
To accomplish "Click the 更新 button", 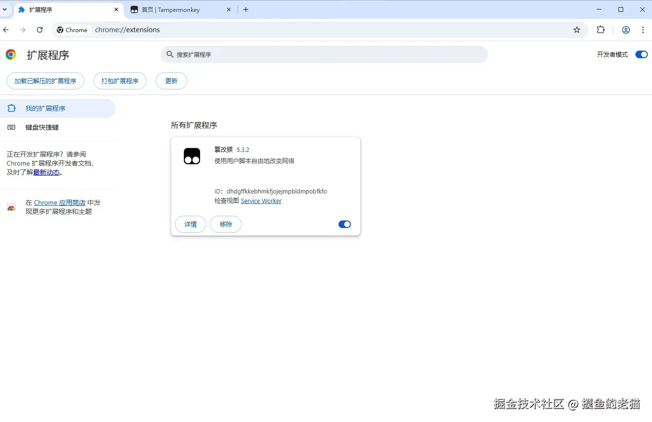I will pos(171,81).
